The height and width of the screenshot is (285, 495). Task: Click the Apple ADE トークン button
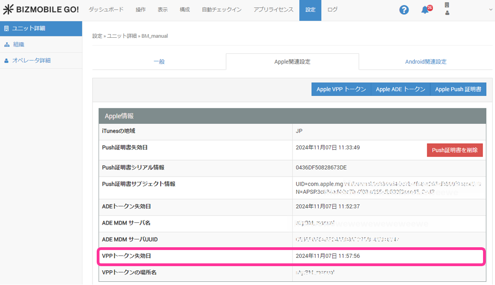pyautogui.click(x=400, y=89)
